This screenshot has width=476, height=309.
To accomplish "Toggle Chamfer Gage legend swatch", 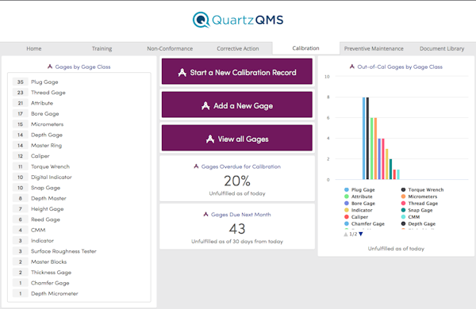I will (347, 223).
